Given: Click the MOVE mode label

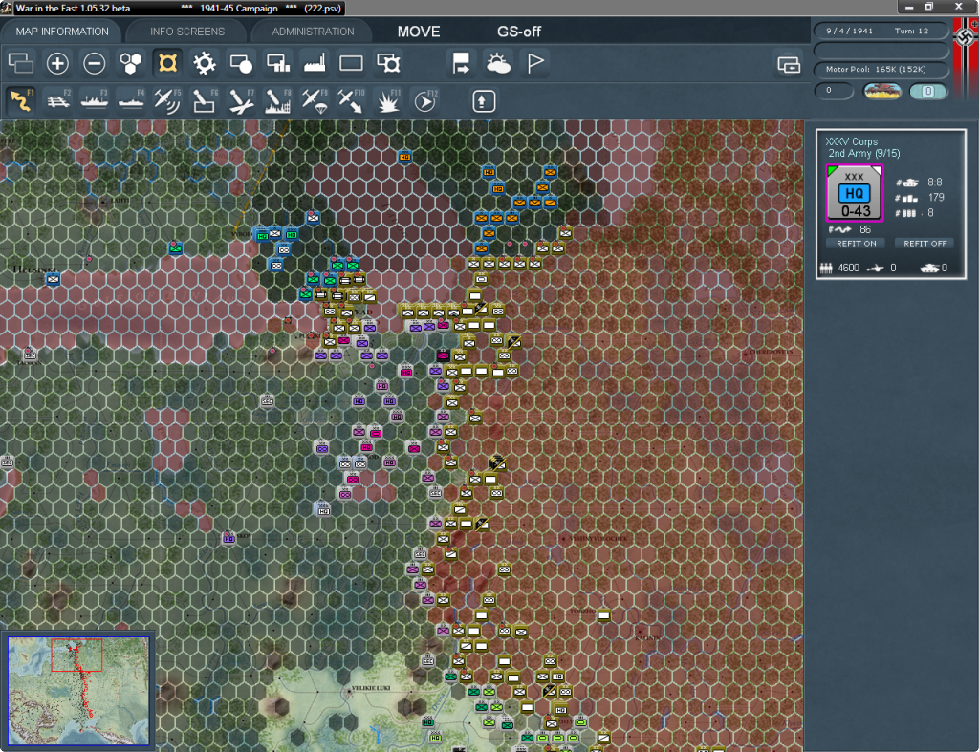Looking at the screenshot, I should pyautogui.click(x=419, y=32).
